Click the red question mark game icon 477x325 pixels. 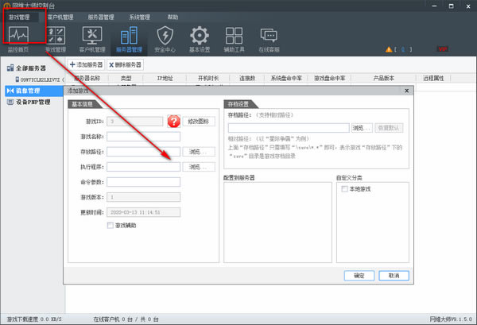click(174, 122)
